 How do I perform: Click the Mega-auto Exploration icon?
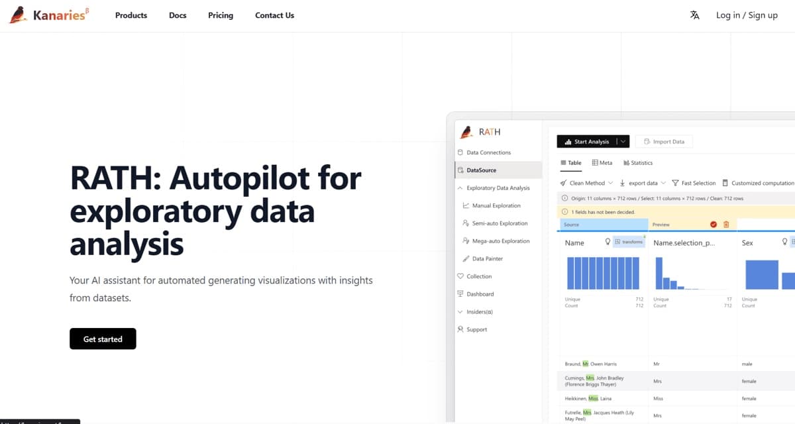(466, 241)
